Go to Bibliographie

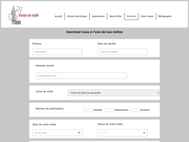click(165, 16)
